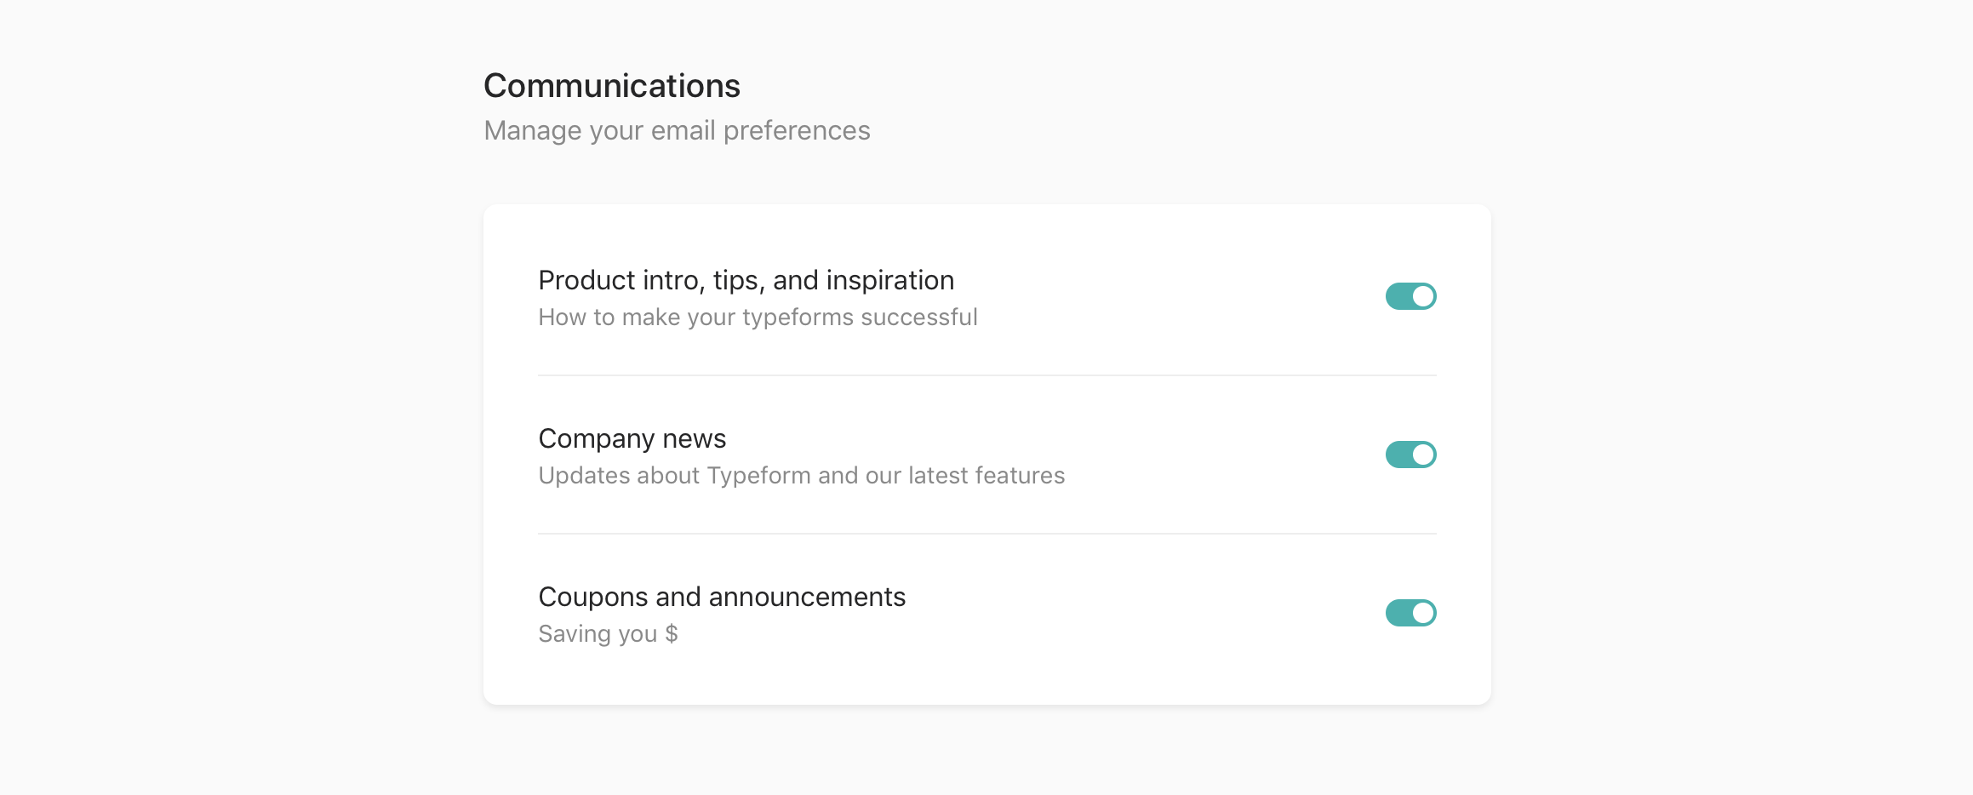
Task: Click "How to make your typeforms successful" description
Action: point(758,317)
